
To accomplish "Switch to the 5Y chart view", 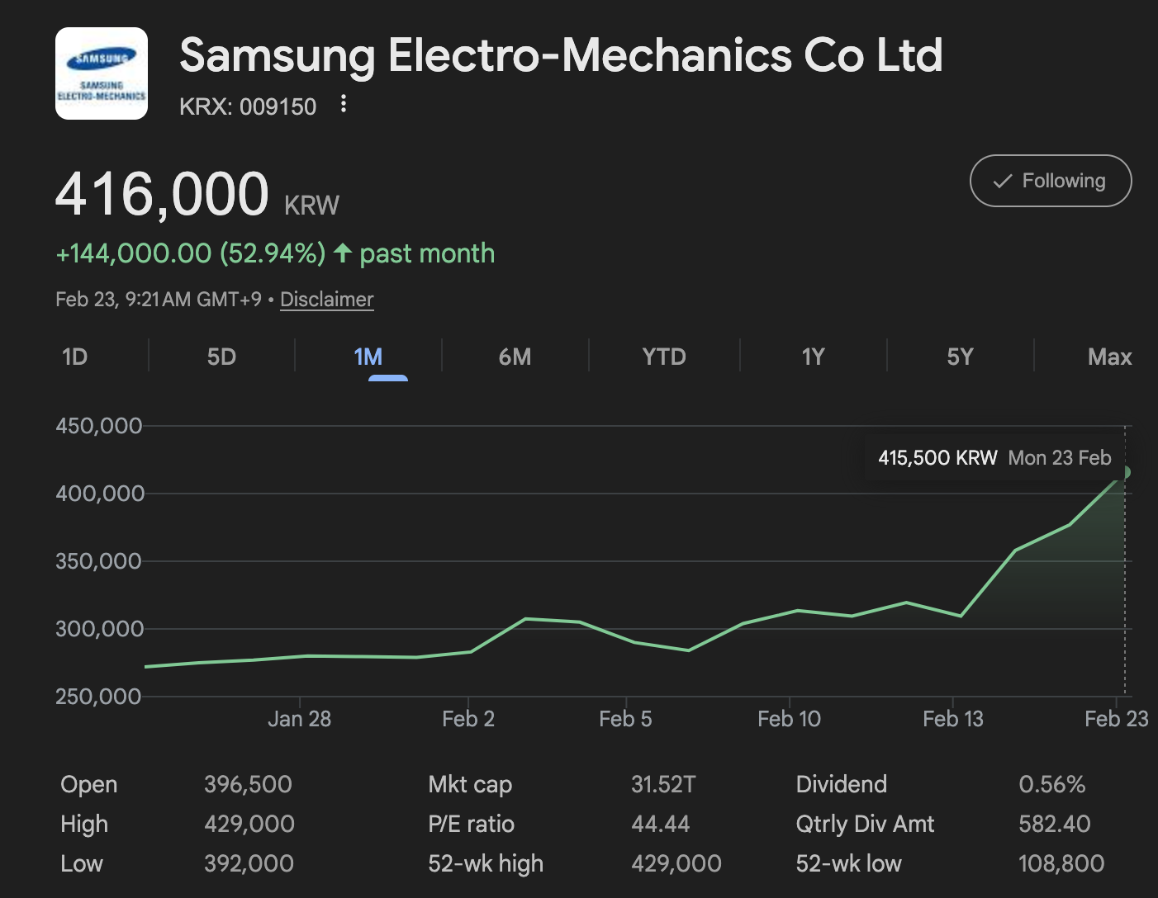I will pyautogui.click(x=960, y=357).
